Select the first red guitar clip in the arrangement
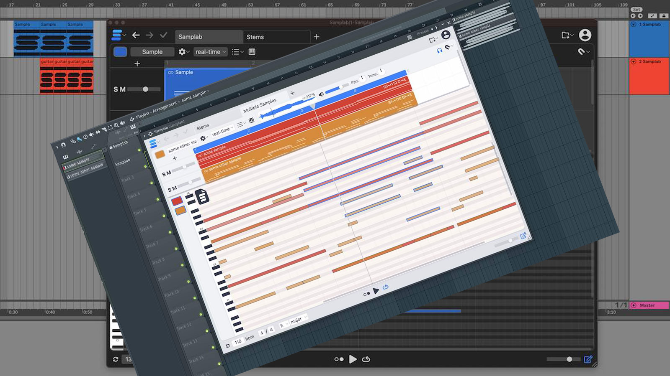Viewport: 670px width, 376px height. click(x=46, y=76)
